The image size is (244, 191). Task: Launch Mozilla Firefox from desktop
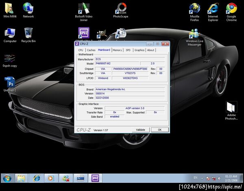click(194, 9)
